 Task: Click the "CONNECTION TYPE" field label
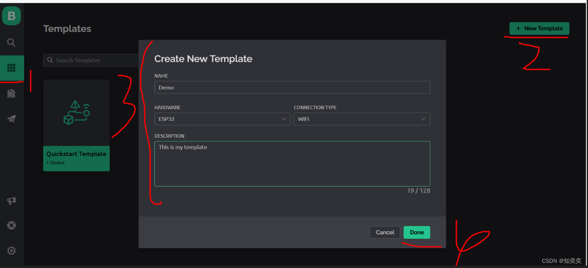click(315, 108)
